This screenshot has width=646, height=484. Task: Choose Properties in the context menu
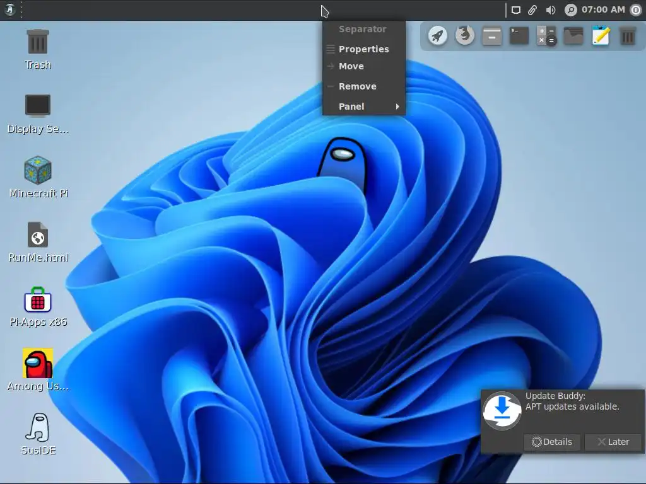tap(364, 49)
